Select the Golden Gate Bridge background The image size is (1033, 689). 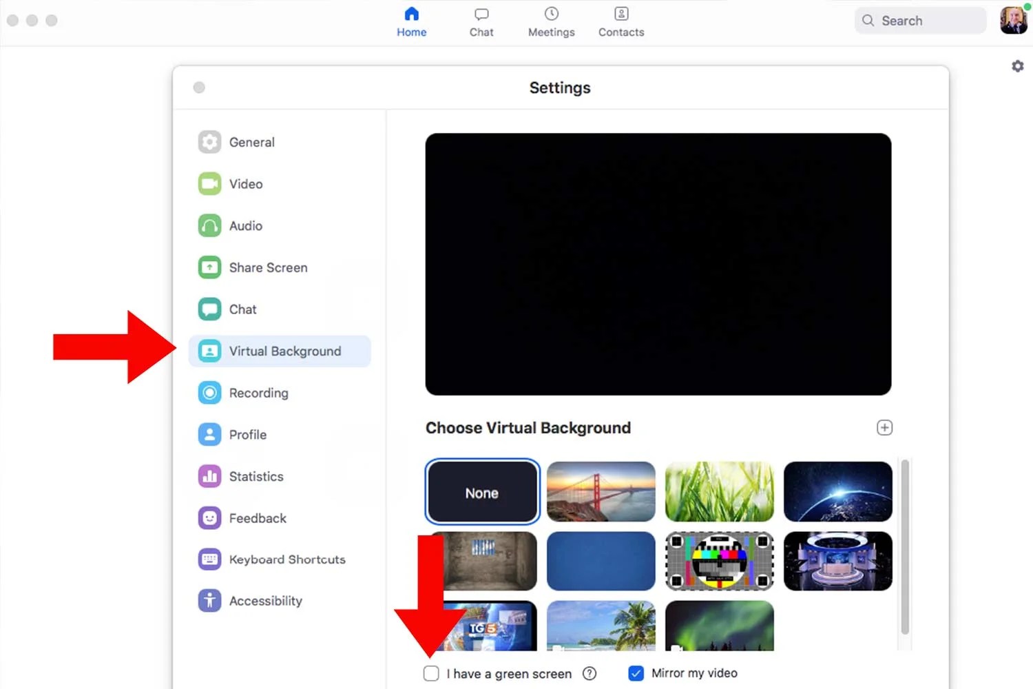coord(601,492)
